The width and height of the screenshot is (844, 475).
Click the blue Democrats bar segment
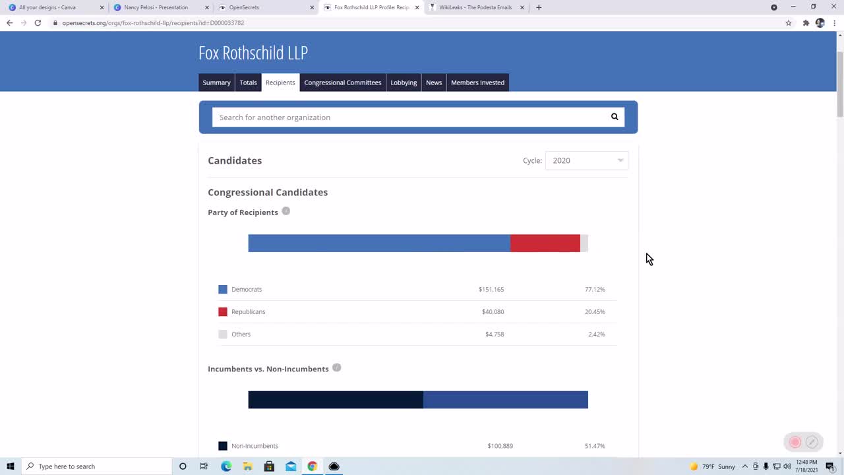pos(379,243)
